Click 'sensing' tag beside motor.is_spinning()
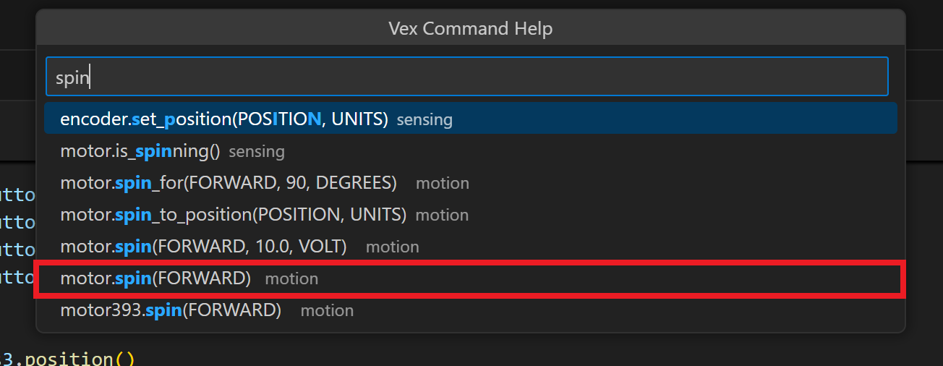 pyautogui.click(x=257, y=152)
